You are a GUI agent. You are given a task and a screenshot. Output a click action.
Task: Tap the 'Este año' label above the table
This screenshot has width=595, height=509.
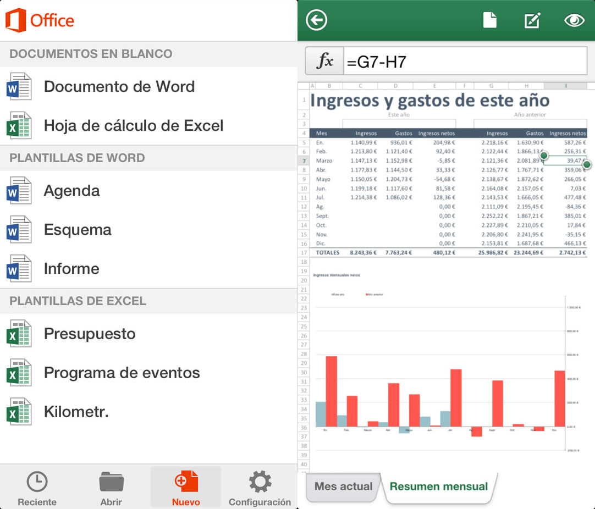(399, 114)
